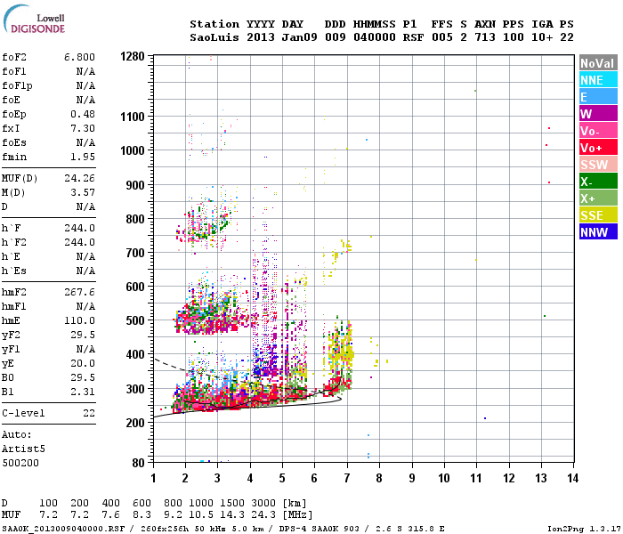Click the Lowell Digisonde logo
The image size is (623, 534).
[34, 19]
